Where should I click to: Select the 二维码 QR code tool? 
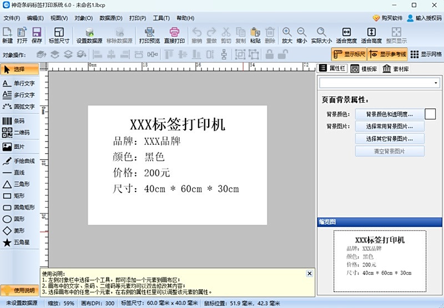(x=19, y=133)
